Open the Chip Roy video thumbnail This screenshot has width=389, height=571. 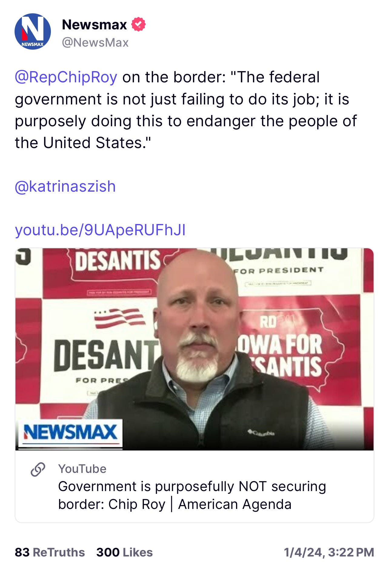194,349
